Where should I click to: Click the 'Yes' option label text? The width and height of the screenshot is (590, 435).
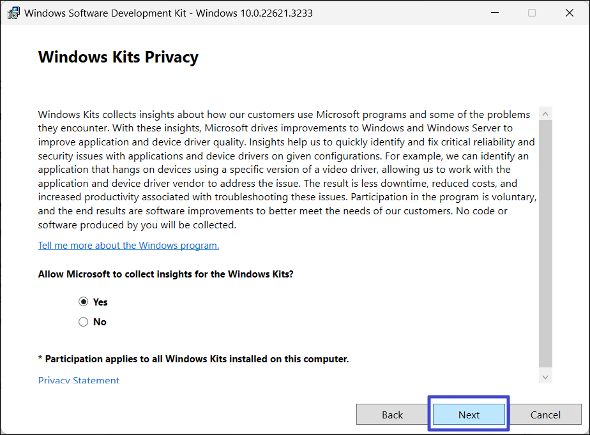(100, 302)
